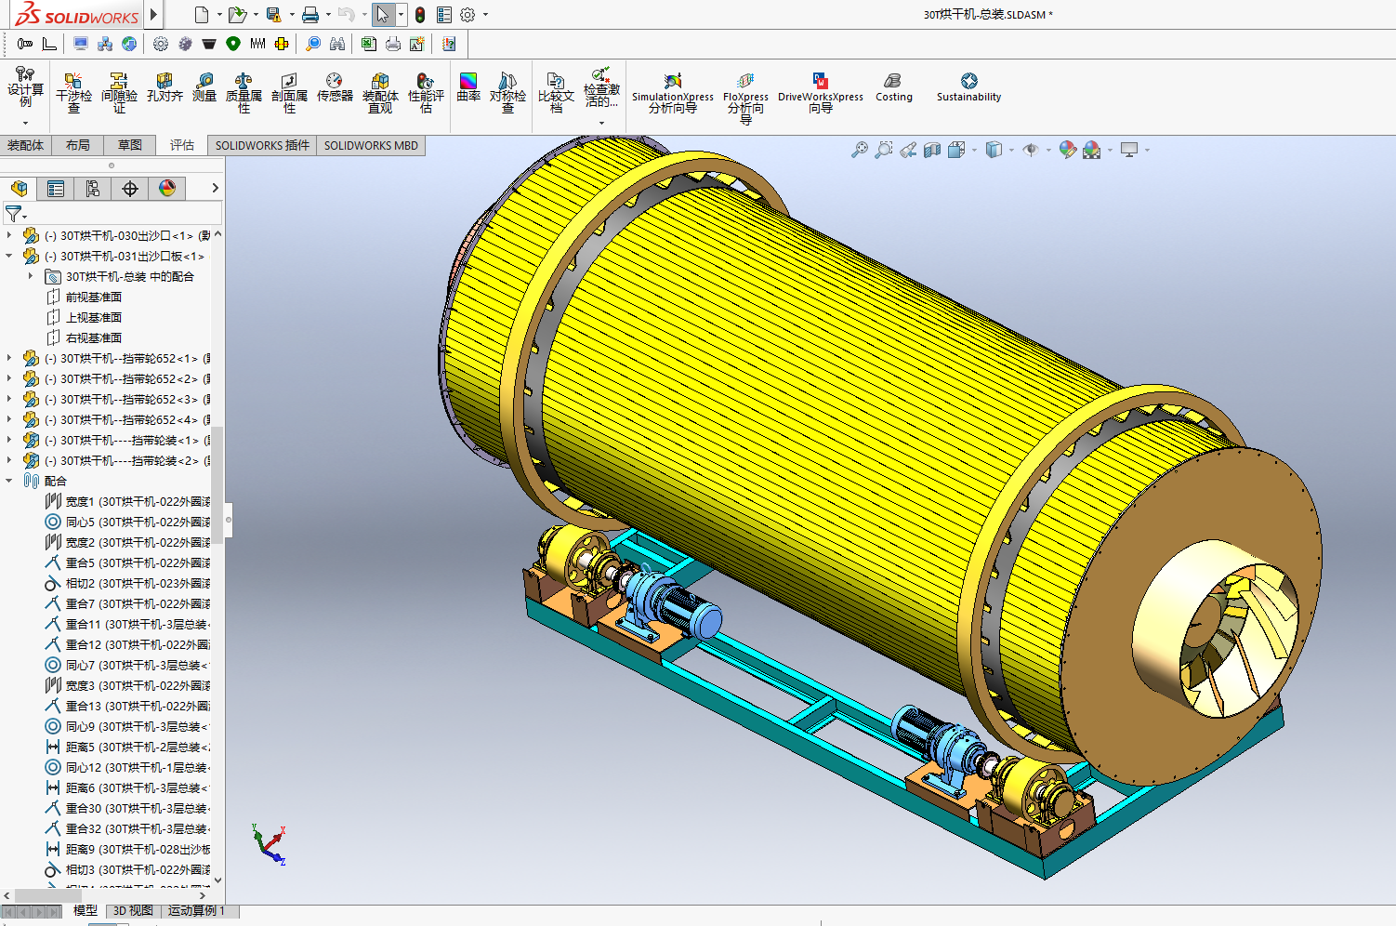This screenshot has width=1396, height=926.
Task: Select the 模型 bottom tab
Action: [x=85, y=911]
